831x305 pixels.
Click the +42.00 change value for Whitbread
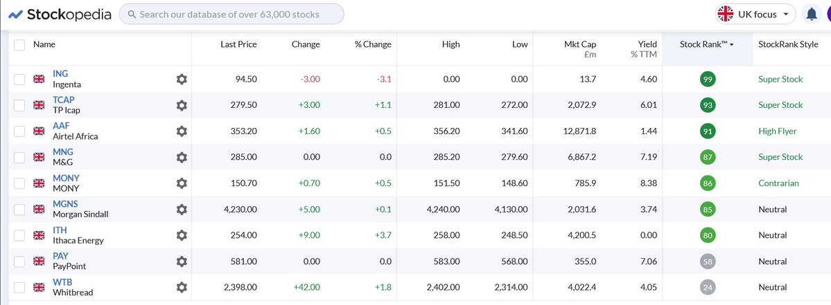click(306, 288)
